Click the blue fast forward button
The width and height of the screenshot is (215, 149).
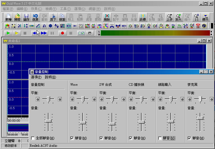click(x=44, y=33)
